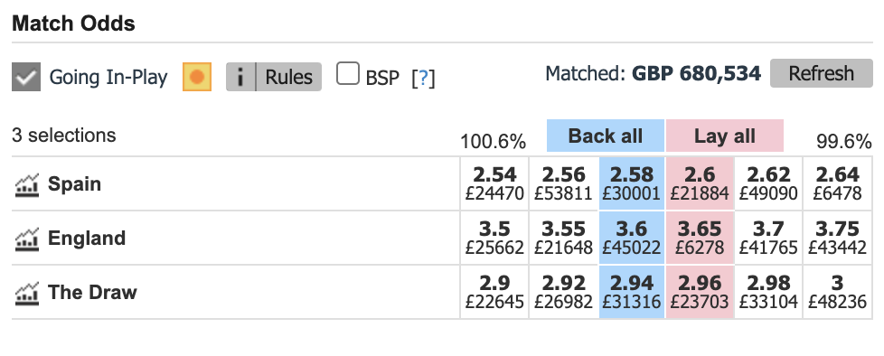
Task: Lay England at 3.65
Action: click(700, 238)
